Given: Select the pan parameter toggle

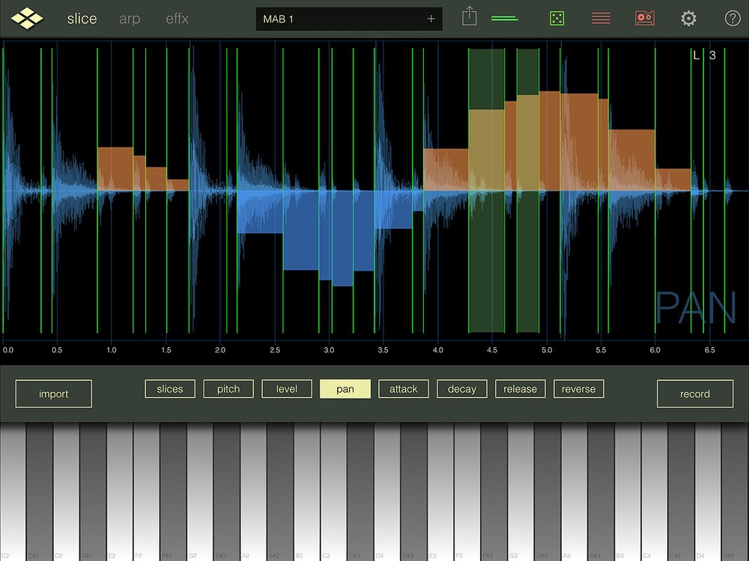Looking at the screenshot, I should pos(345,389).
